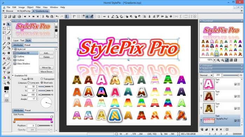Click the grid display toolbar icon
245x137 pixels.
click(78, 16)
